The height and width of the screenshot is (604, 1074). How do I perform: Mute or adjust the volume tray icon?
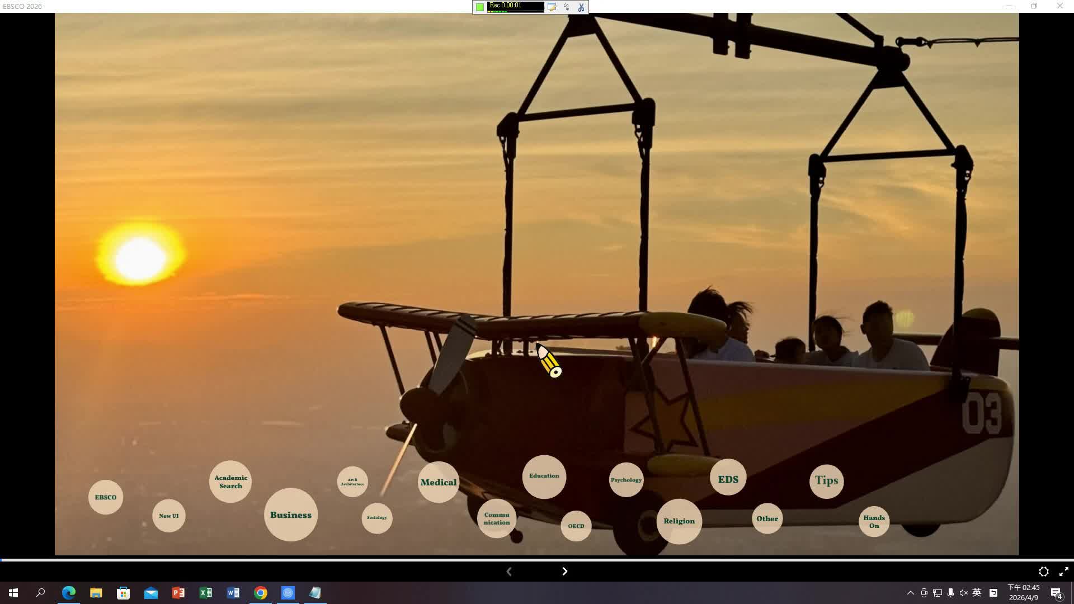[x=963, y=593]
